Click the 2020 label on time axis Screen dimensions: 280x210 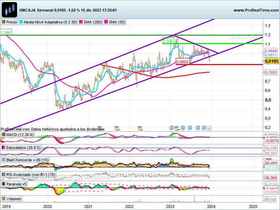(x=47, y=207)
